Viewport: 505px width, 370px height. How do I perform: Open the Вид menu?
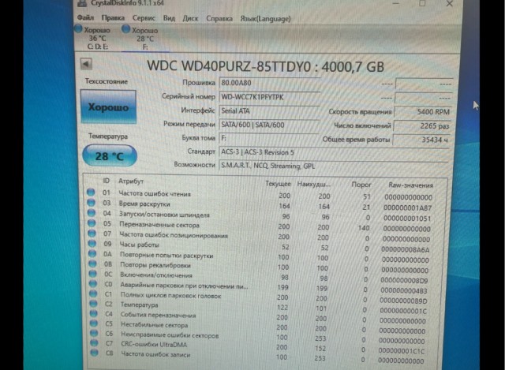click(x=169, y=18)
